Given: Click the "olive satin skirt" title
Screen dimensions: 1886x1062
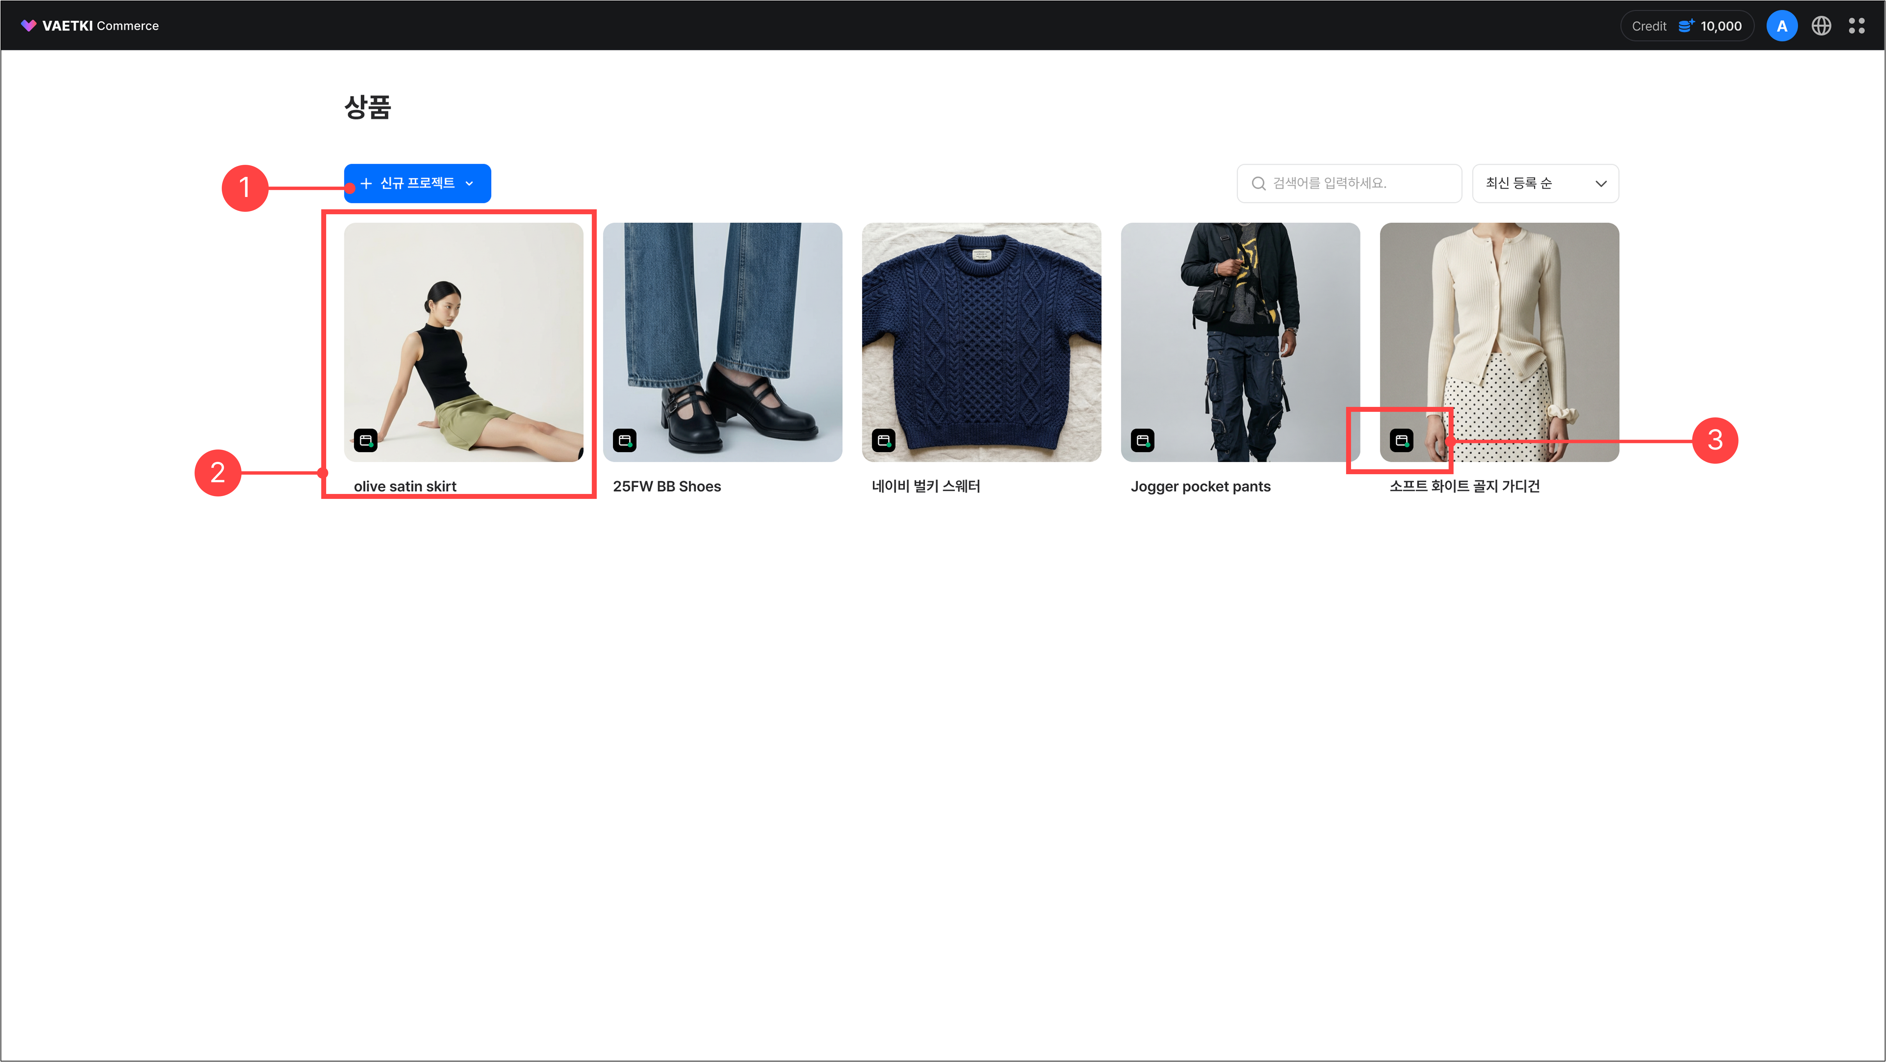Looking at the screenshot, I should point(405,487).
